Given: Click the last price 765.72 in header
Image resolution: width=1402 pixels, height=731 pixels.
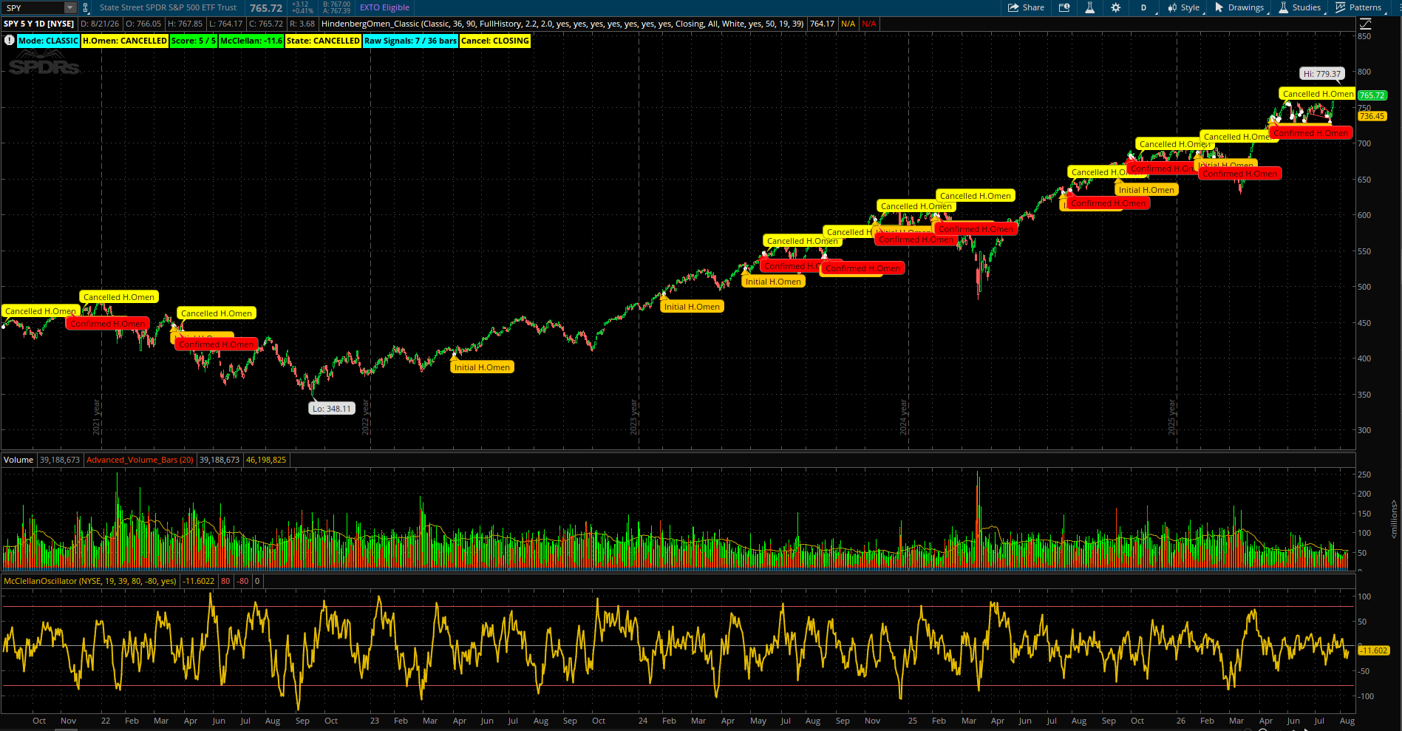Looking at the screenshot, I should coord(266,8).
